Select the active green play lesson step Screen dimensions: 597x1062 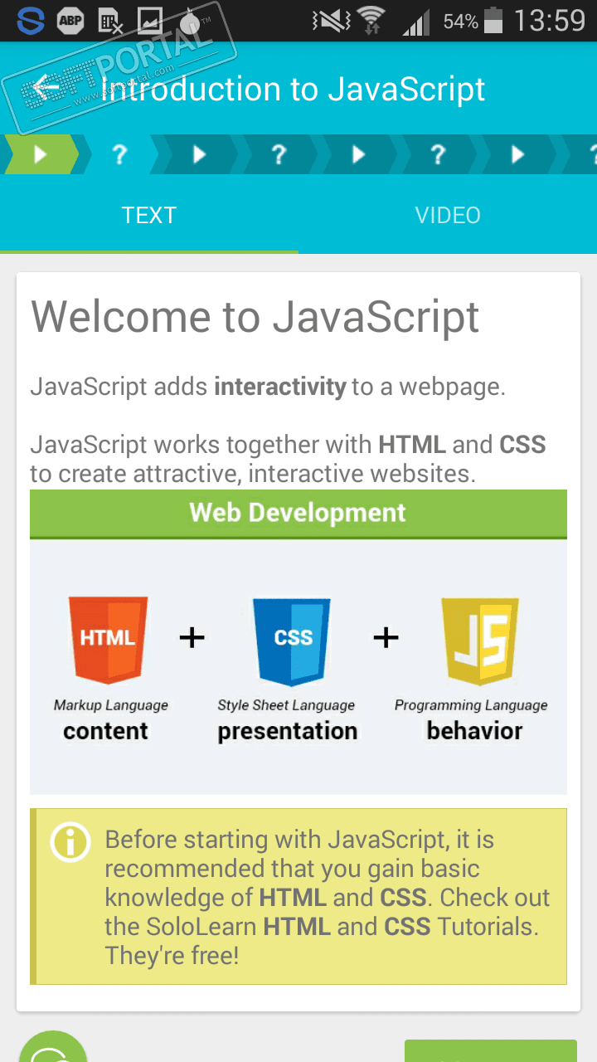tap(41, 154)
